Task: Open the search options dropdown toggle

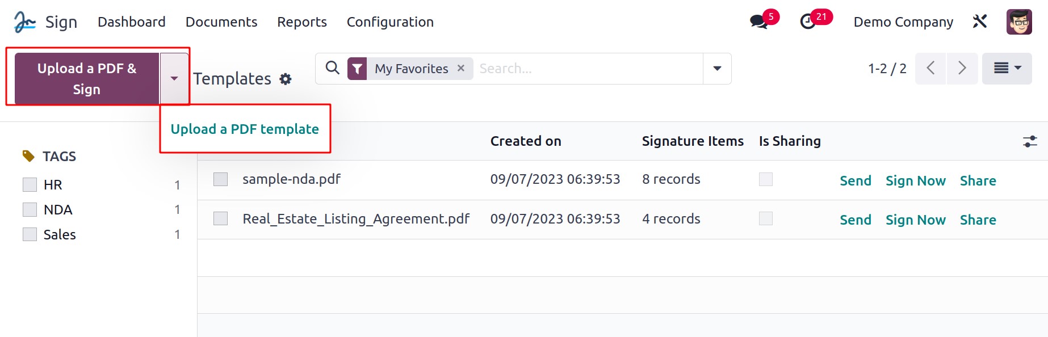Action: (717, 69)
